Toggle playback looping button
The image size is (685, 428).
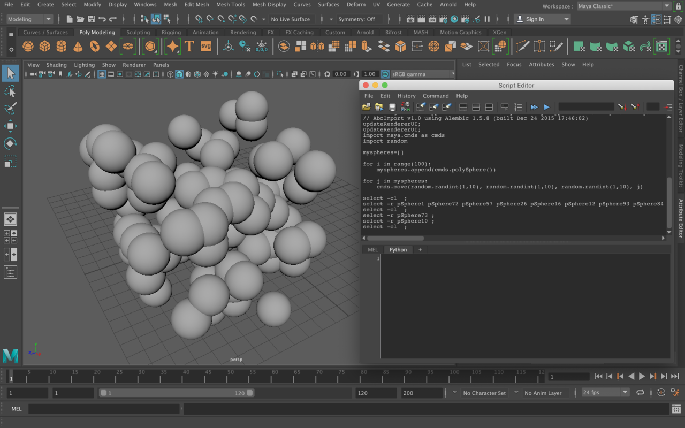(640, 393)
